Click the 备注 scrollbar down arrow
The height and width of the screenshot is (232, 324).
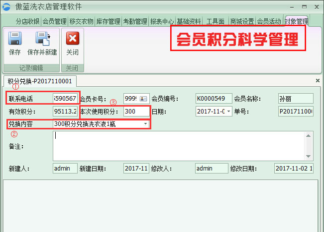click(310, 156)
